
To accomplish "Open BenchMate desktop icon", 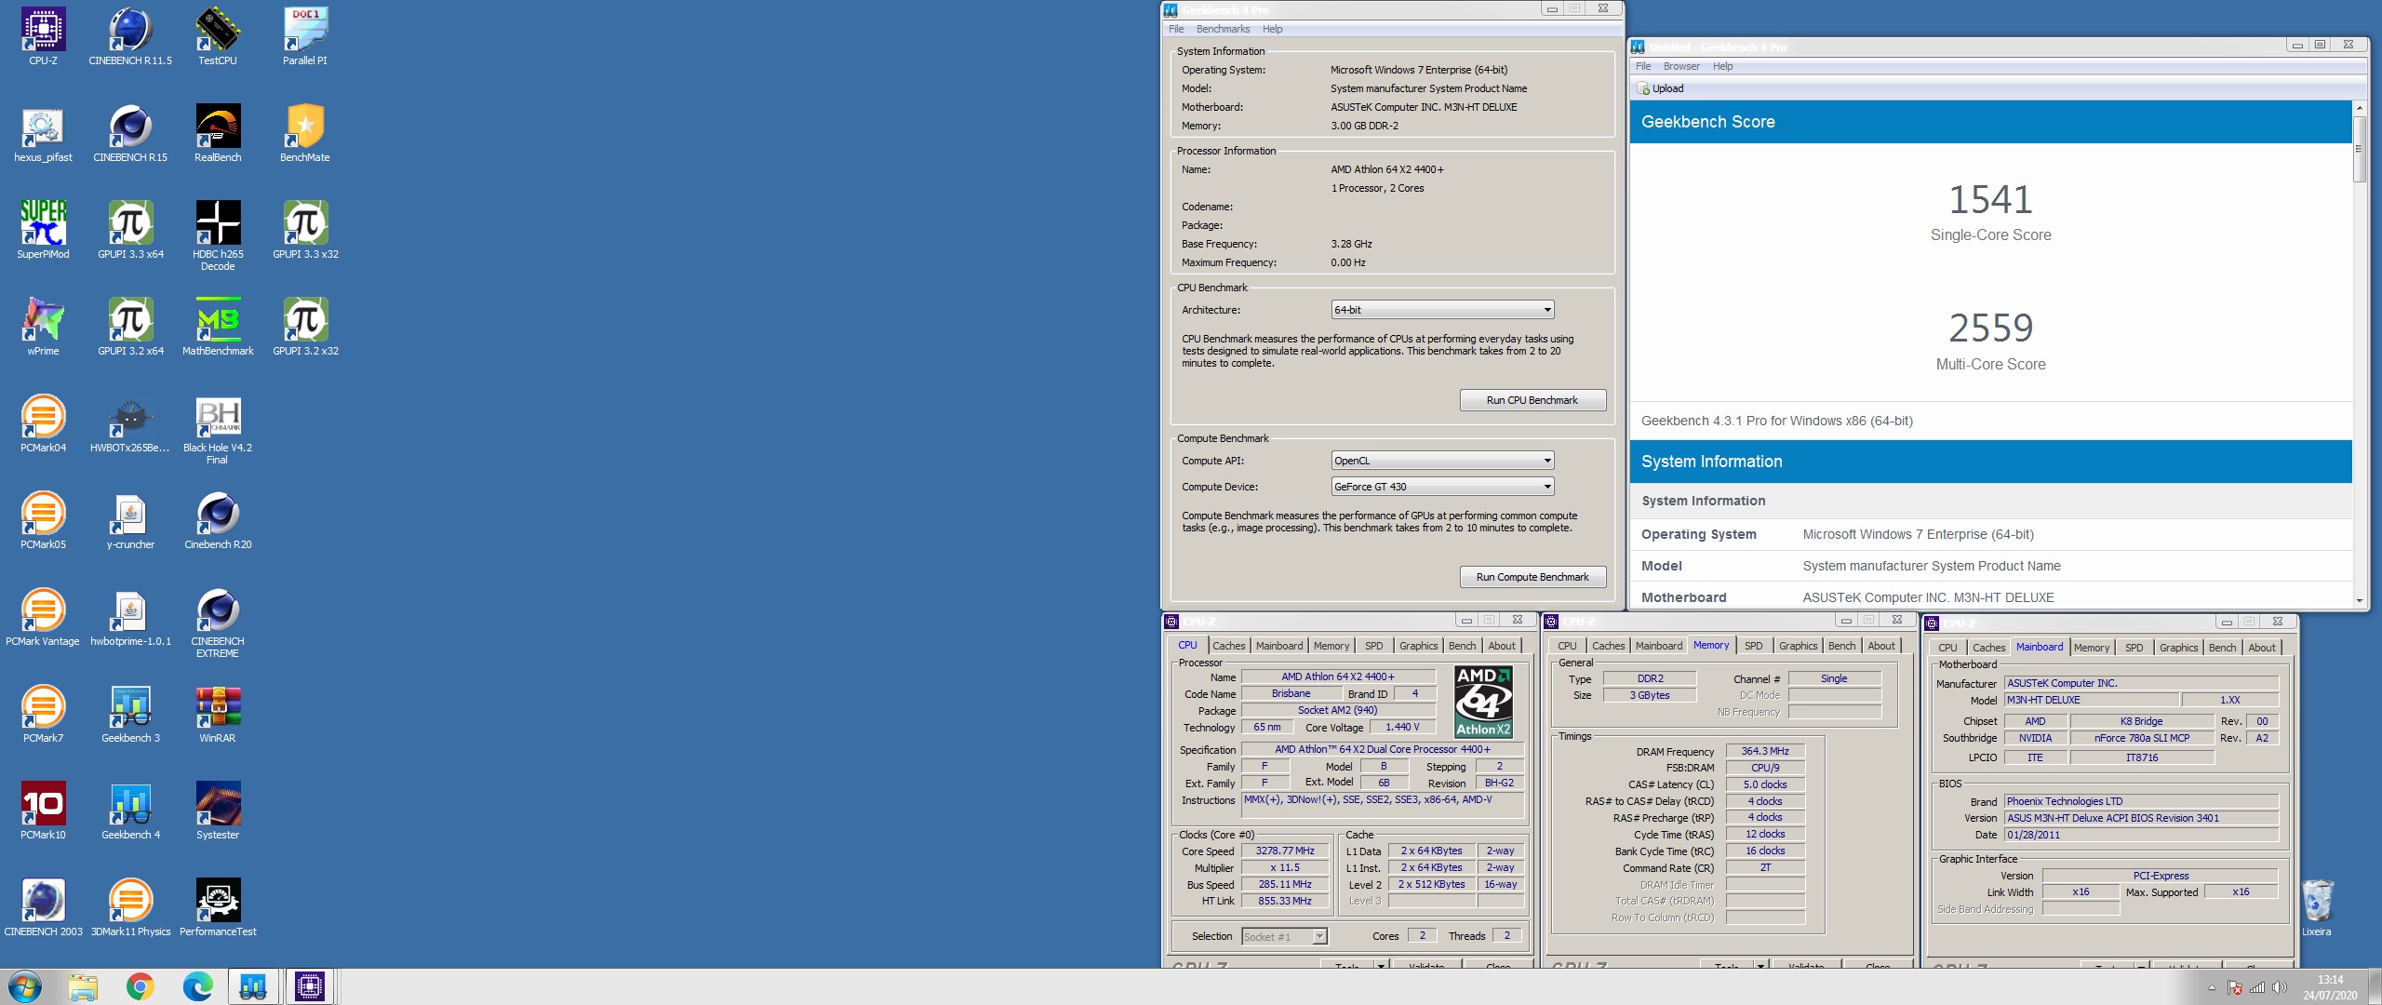I will (305, 133).
